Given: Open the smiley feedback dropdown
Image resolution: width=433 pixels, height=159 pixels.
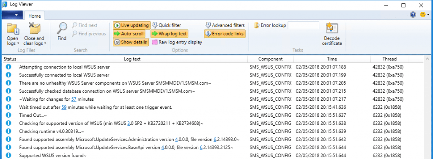Looking at the screenshot, I should (x=425, y=15).
